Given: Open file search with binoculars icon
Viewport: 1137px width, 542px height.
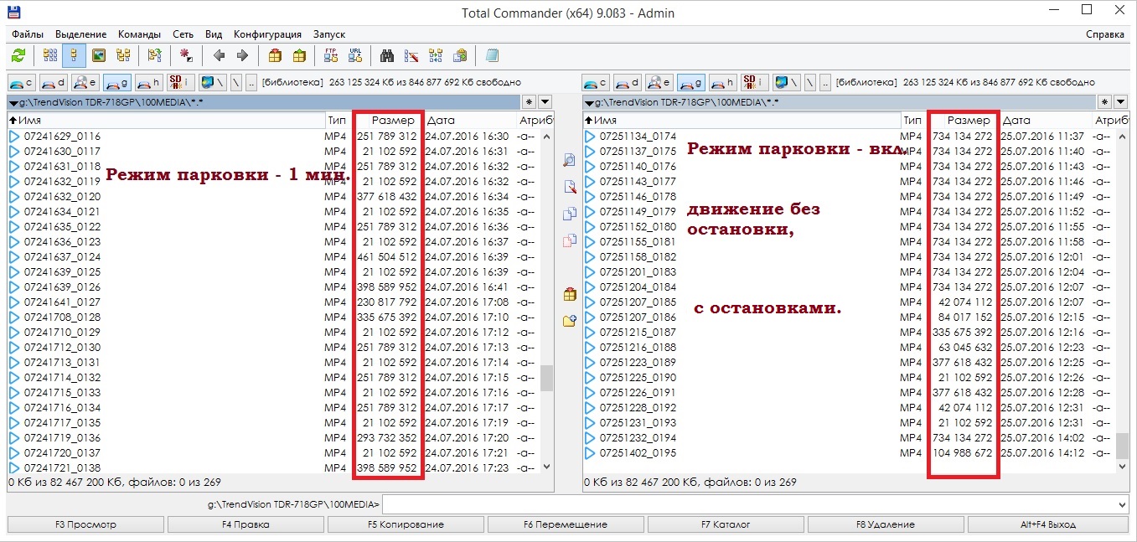Looking at the screenshot, I should pos(387,56).
